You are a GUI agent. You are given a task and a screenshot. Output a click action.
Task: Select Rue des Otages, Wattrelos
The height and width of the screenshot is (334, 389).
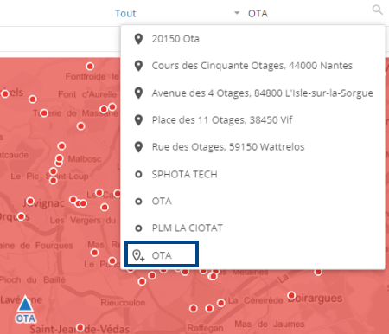252,147
